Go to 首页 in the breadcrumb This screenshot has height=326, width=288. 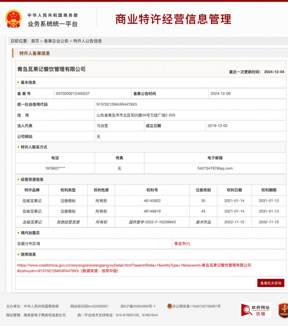click(35, 41)
